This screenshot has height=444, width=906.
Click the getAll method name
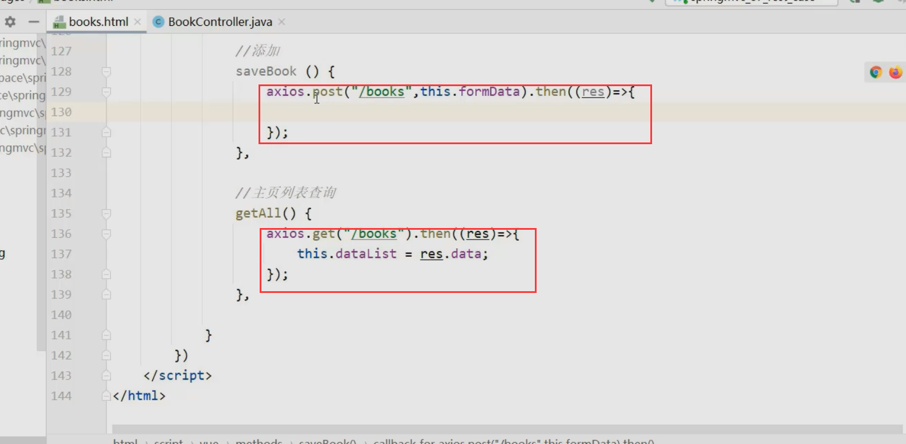point(258,213)
